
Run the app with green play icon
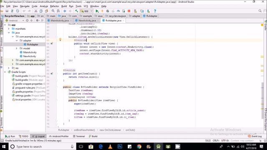click(97, 11)
